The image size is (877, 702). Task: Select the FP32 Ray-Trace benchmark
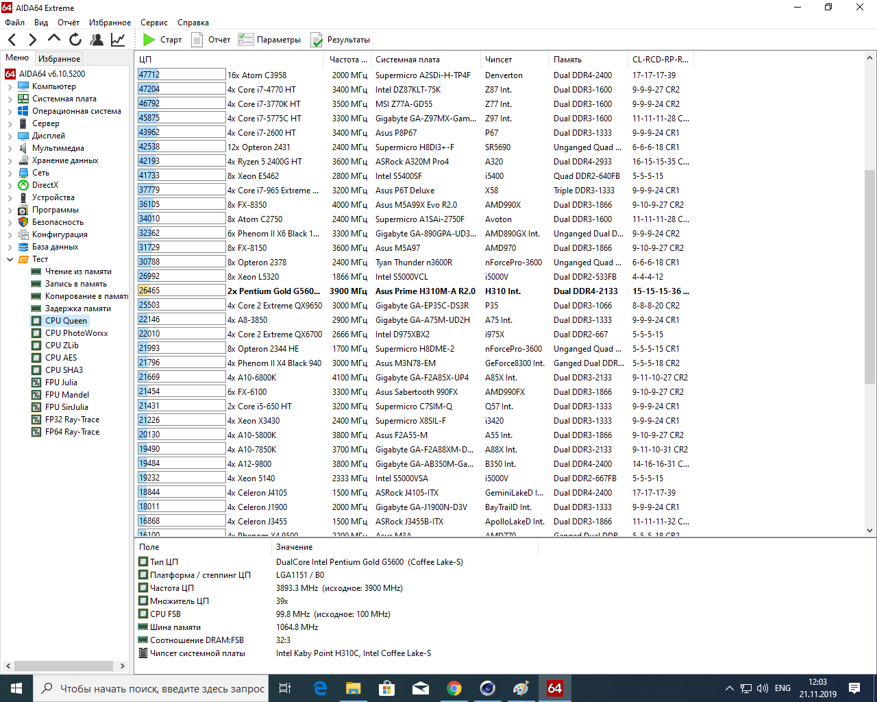(72, 420)
